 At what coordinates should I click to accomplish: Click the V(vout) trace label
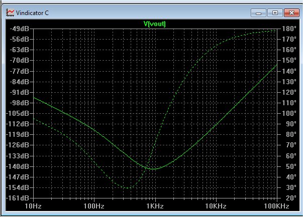click(155, 24)
